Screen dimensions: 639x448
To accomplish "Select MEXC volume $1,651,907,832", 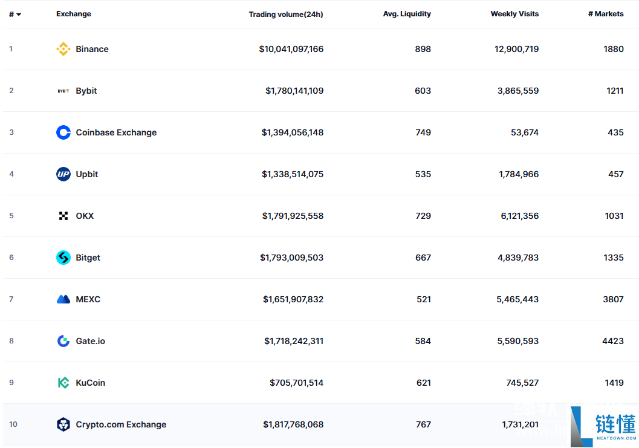I will (293, 299).
